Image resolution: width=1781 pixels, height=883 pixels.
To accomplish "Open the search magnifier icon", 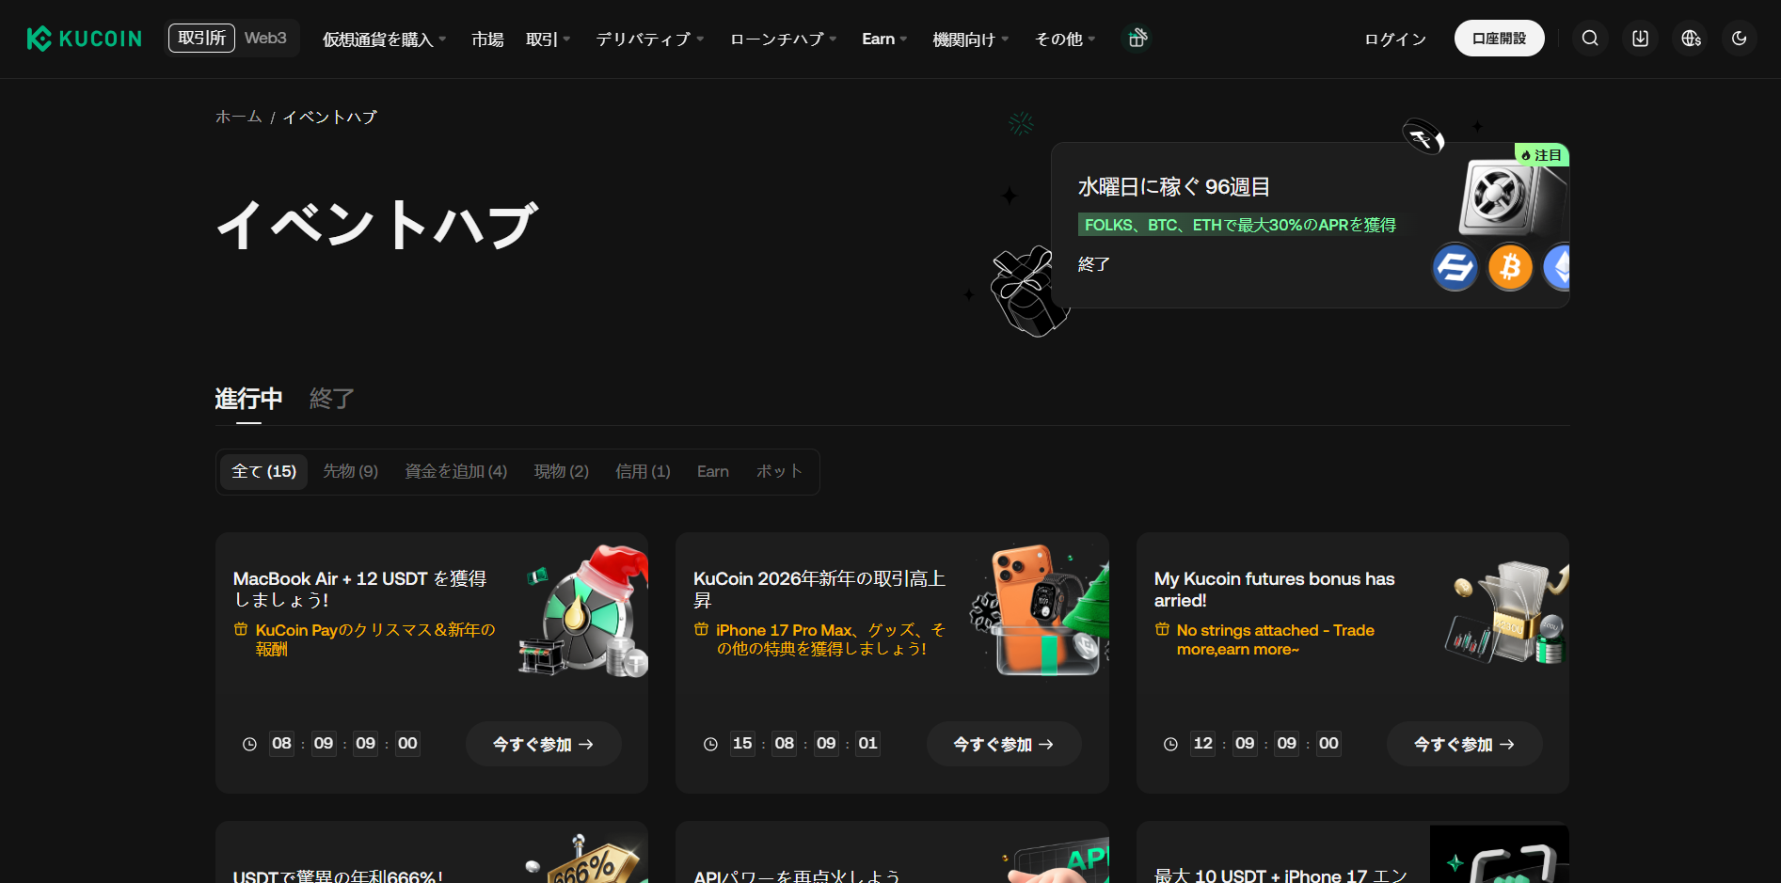I will (1590, 39).
